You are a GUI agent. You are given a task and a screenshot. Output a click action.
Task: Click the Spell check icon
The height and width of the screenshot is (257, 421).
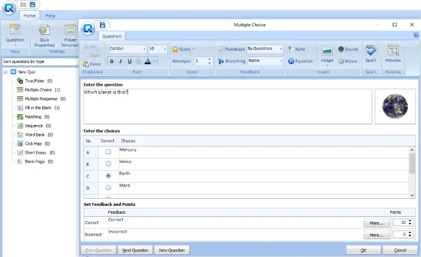pyautogui.click(x=370, y=53)
